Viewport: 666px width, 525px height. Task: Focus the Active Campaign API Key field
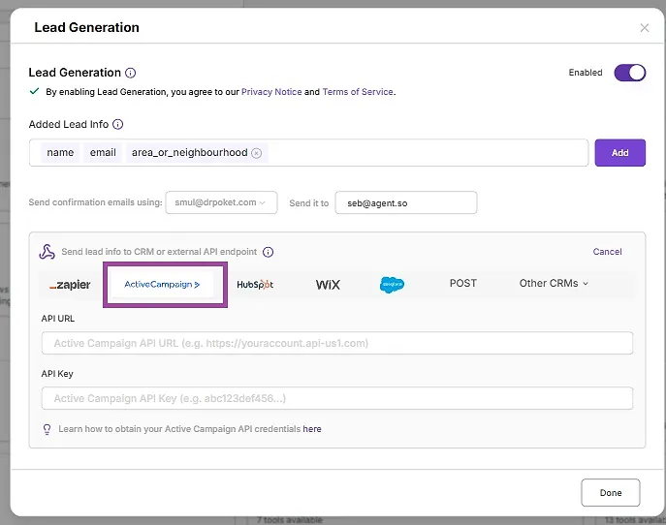337,398
